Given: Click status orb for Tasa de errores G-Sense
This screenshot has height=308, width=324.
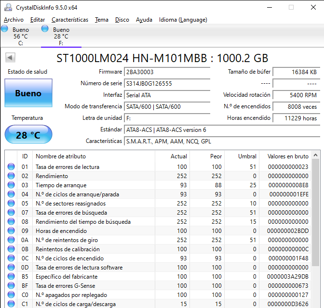Looking at the screenshot, I should [11, 286].
